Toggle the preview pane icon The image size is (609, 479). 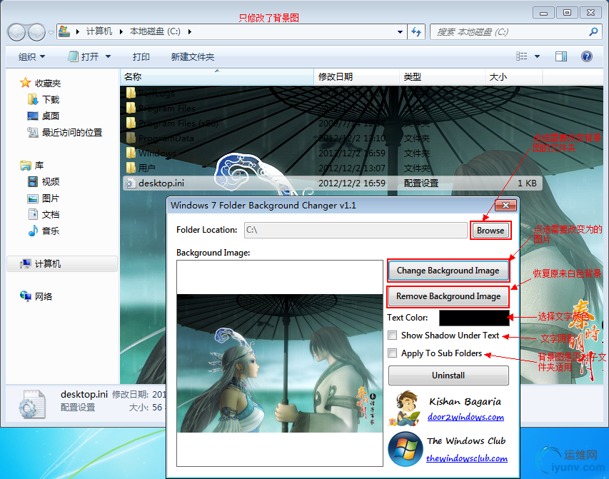click(x=561, y=56)
